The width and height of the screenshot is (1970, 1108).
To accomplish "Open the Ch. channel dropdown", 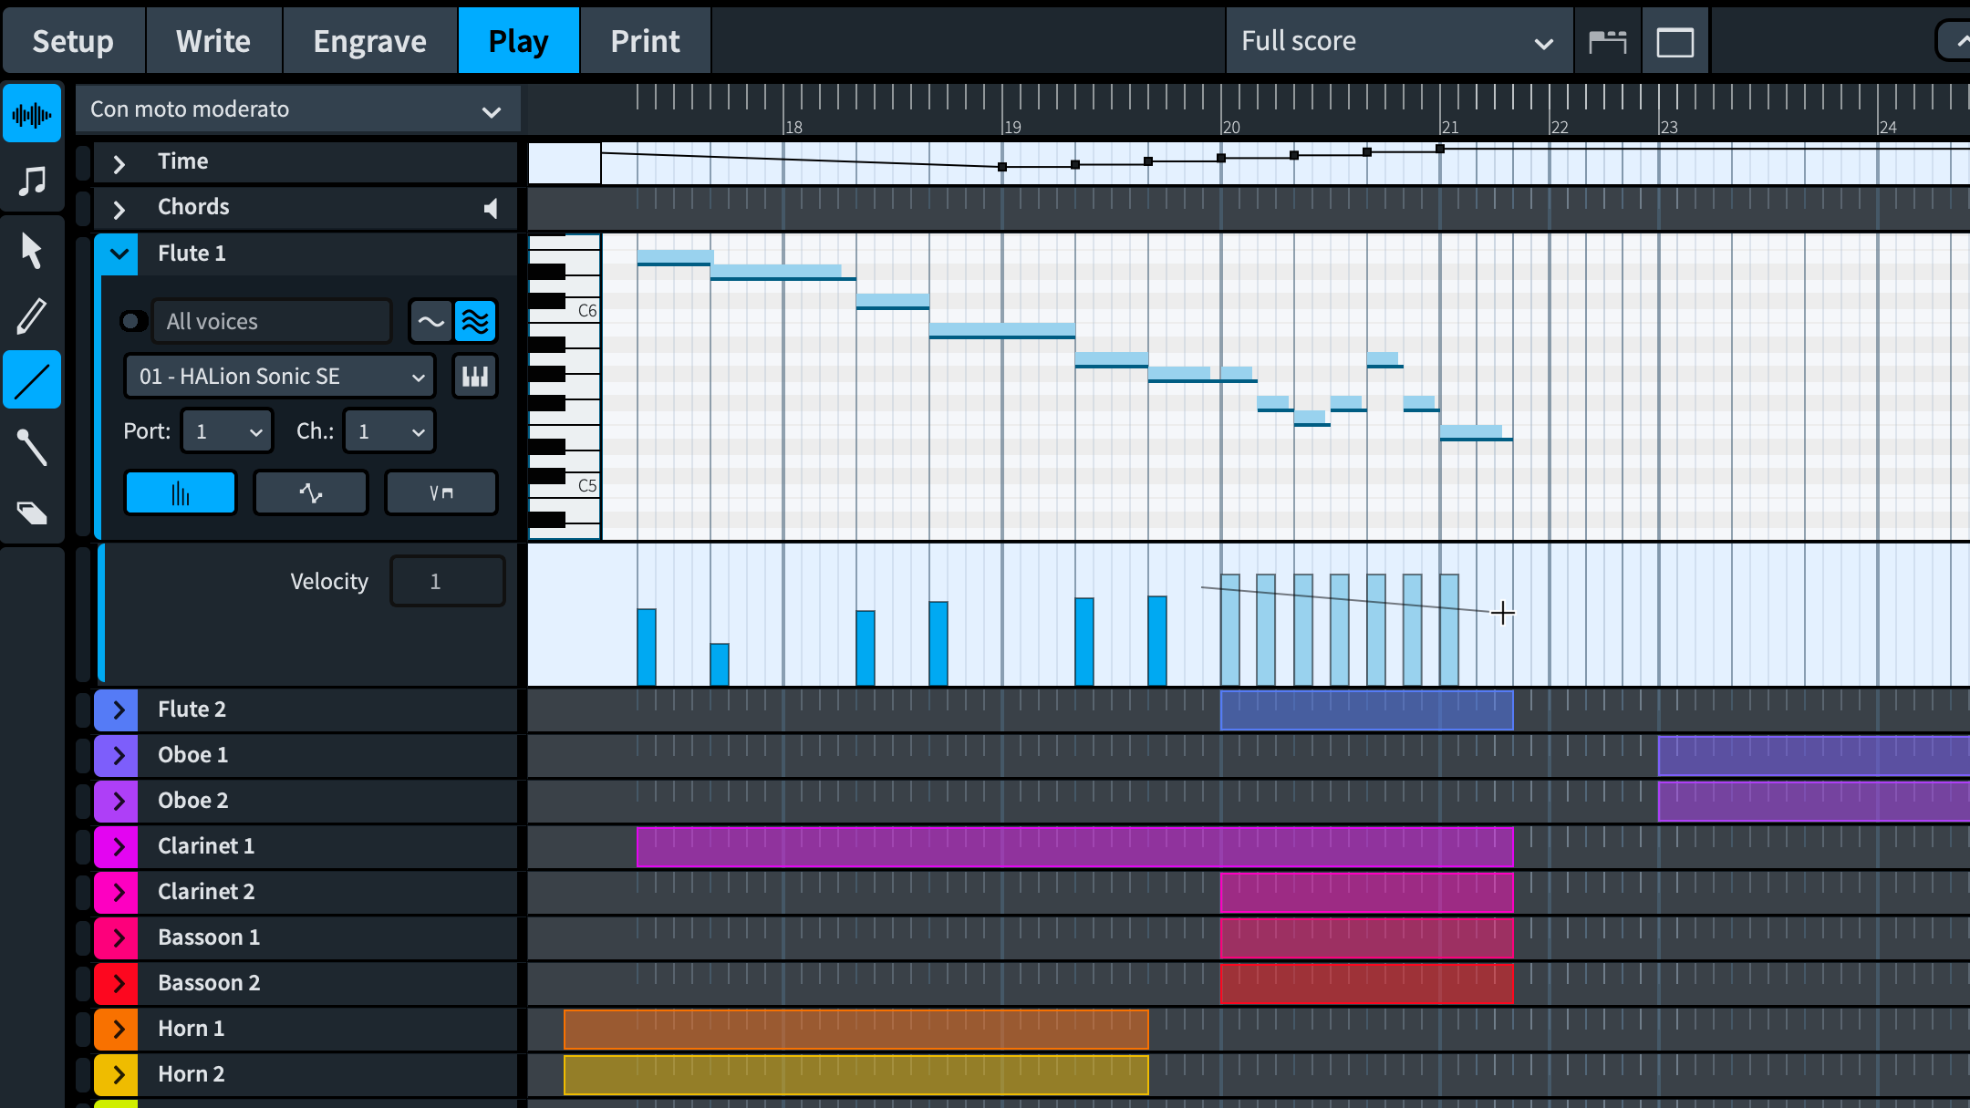I will tap(389, 431).
